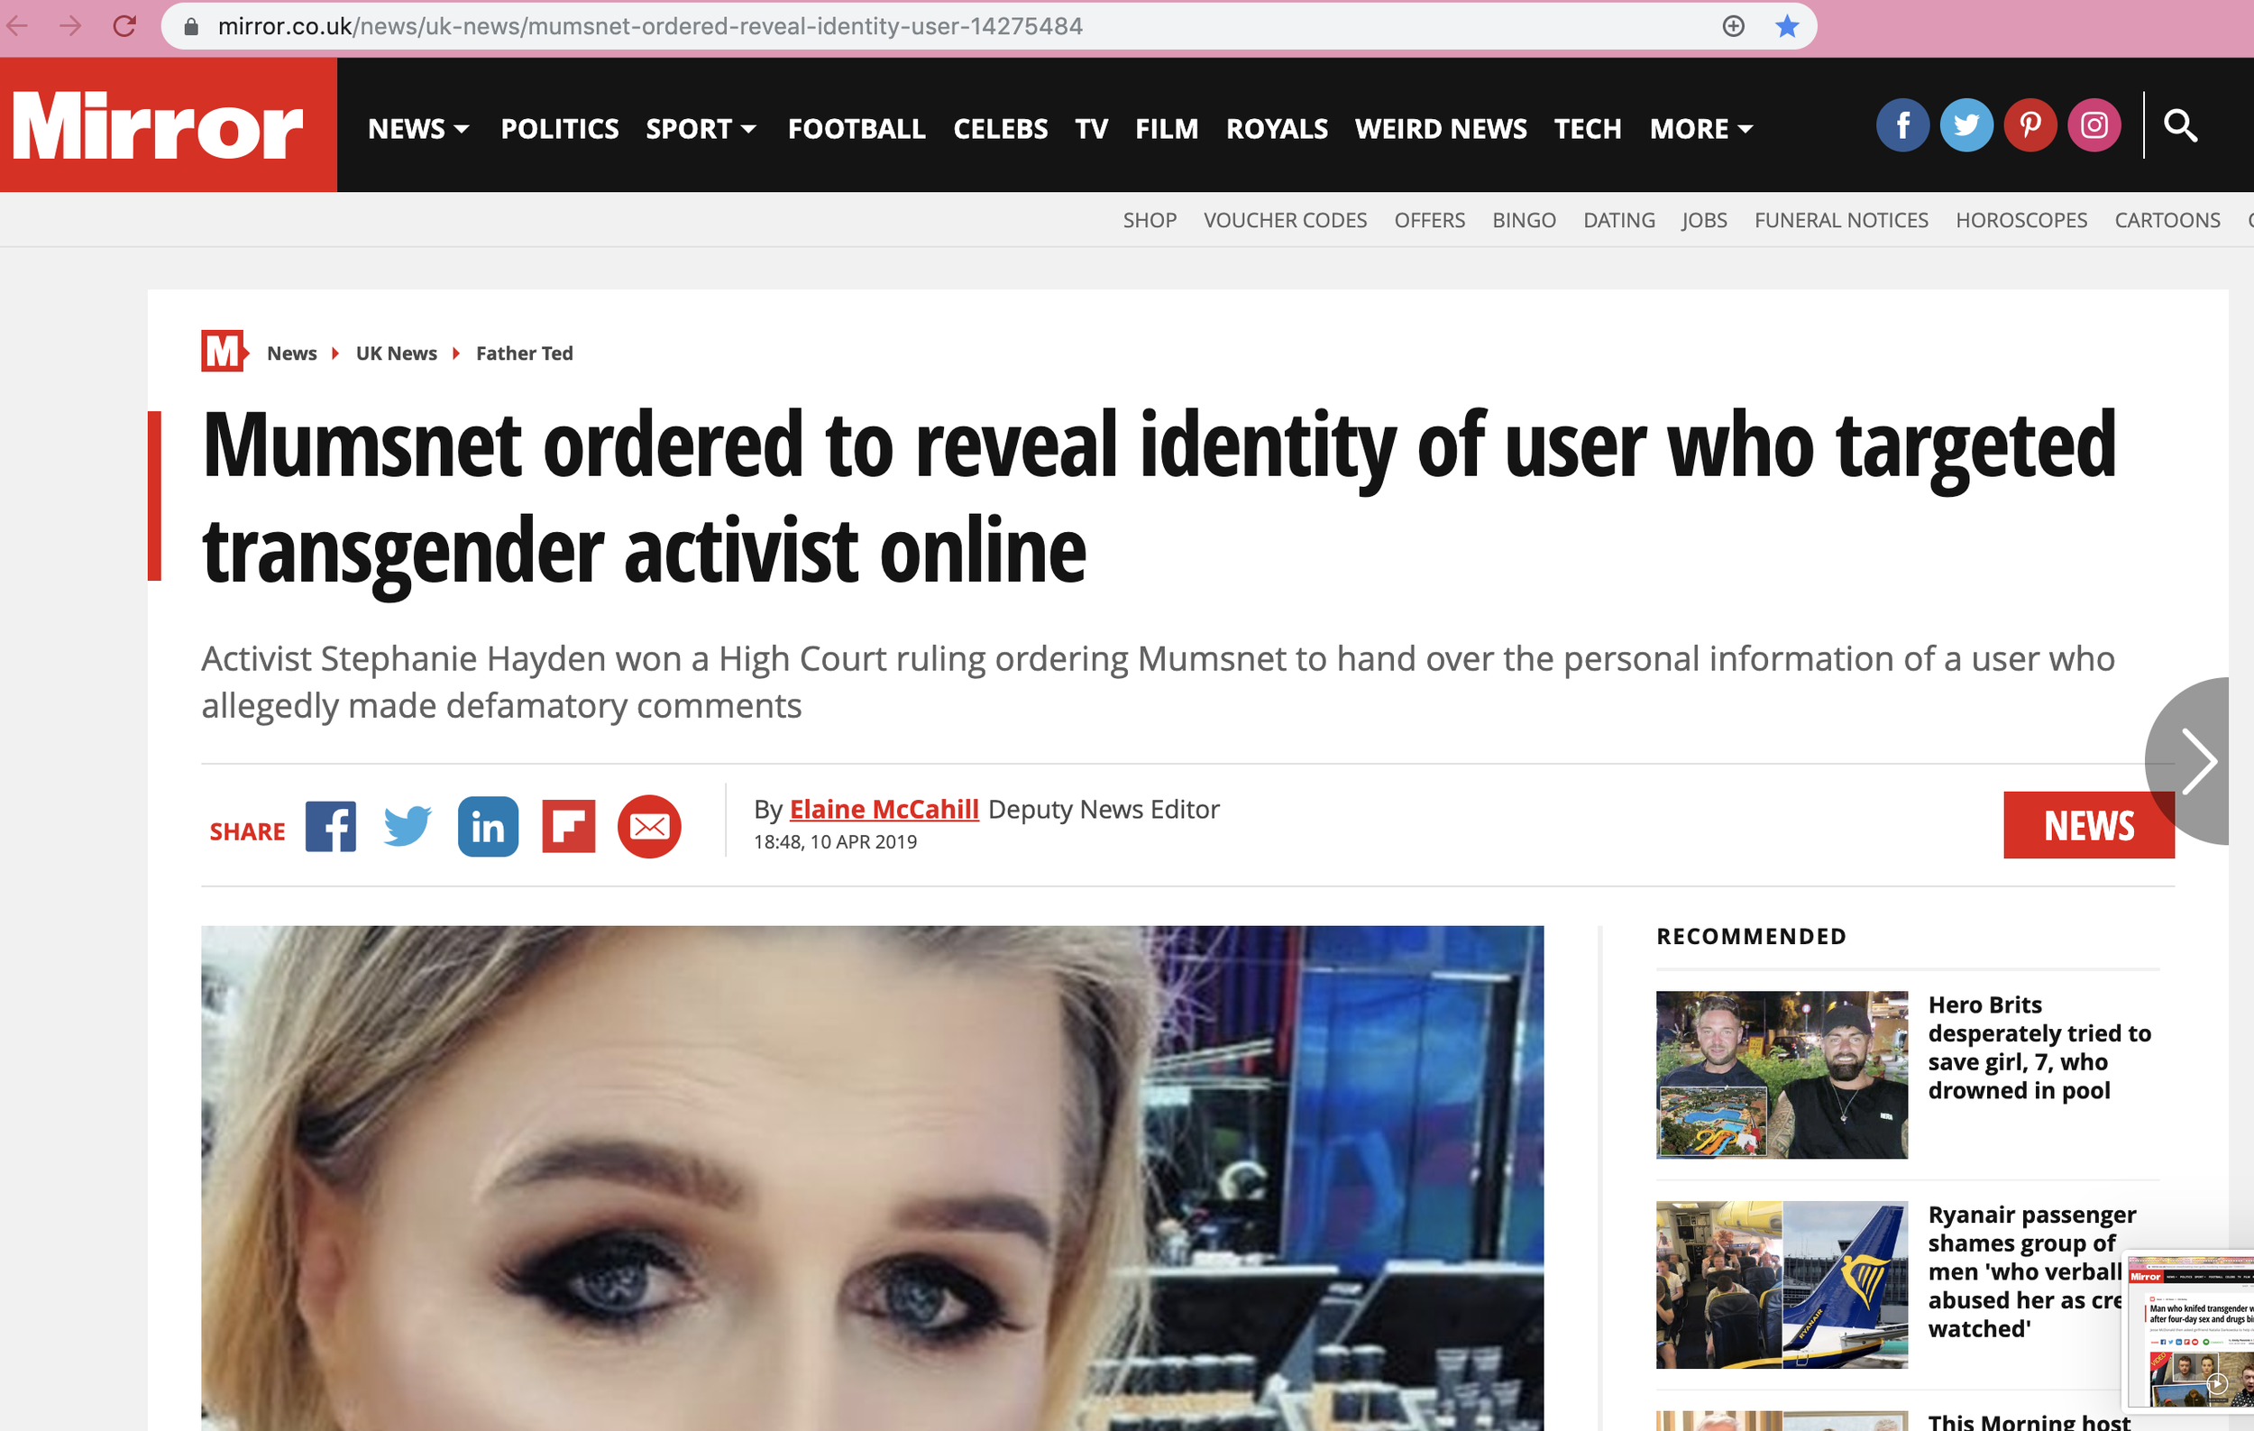Reload the page with refresh icon
This screenshot has height=1431, width=2254.
pyautogui.click(x=124, y=26)
